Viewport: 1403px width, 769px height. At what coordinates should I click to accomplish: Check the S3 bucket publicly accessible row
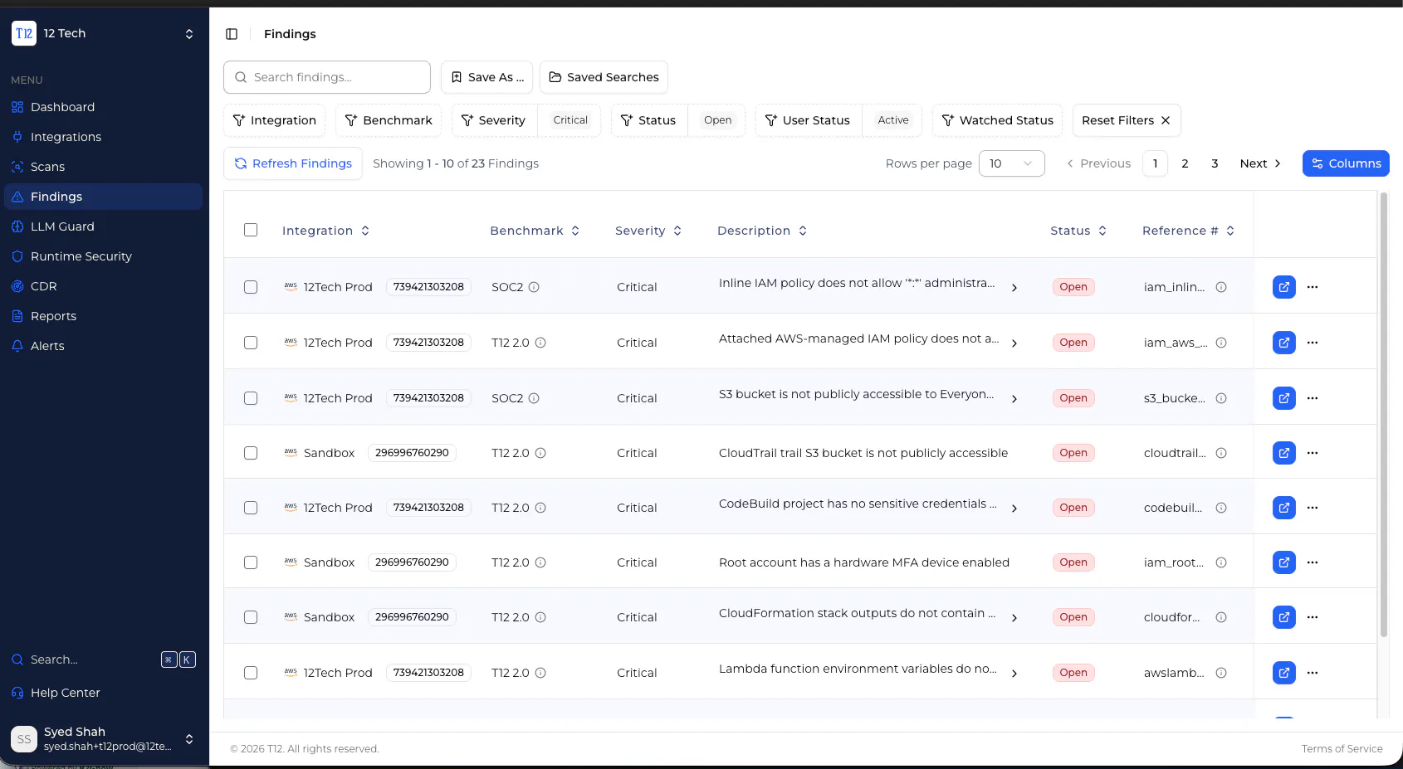click(251, 398)
